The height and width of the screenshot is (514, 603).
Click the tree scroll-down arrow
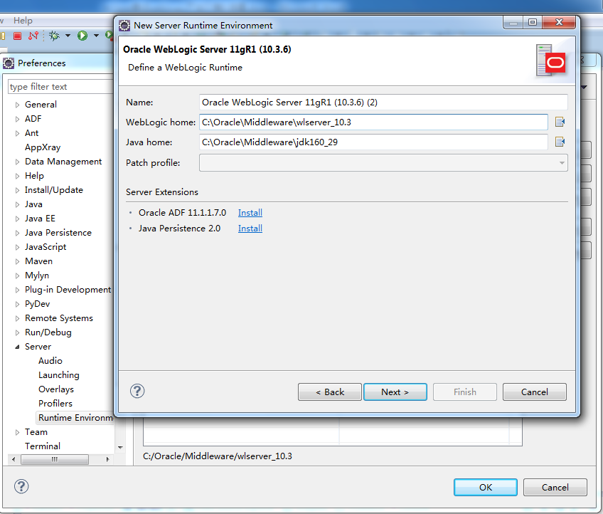[x=120, y=447]
